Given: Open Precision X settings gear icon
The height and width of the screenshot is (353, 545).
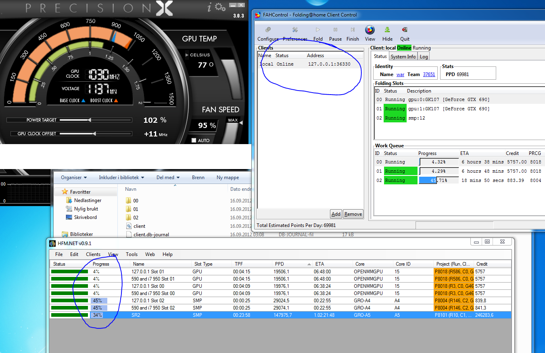Looking at the screenshot, I should pos(220,7).
